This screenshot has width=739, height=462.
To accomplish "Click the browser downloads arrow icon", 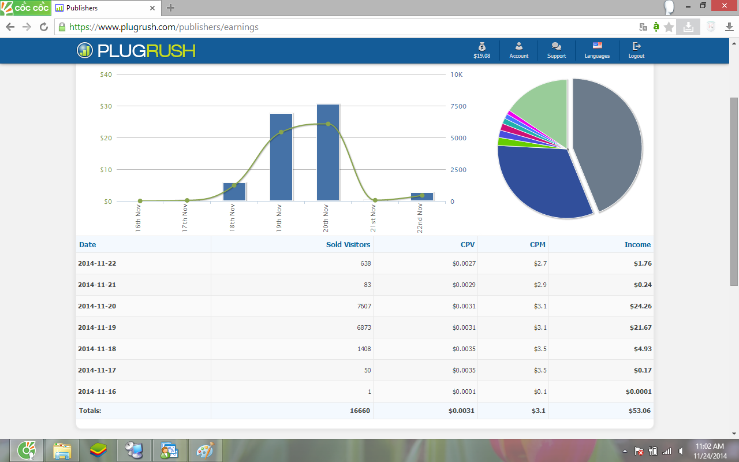I will pyautogui.click(x=729, y=27).
